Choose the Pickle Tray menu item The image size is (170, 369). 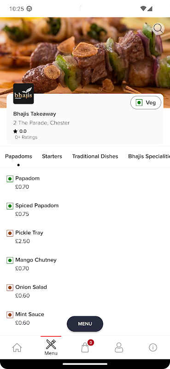click(85, 237)
